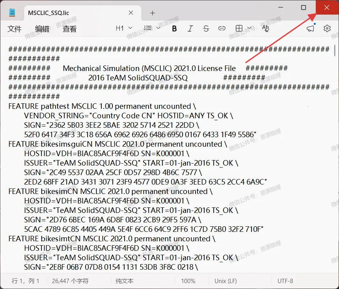Open the 文件 menu
This screenshot has height=289, width=339.
point(15,28)
